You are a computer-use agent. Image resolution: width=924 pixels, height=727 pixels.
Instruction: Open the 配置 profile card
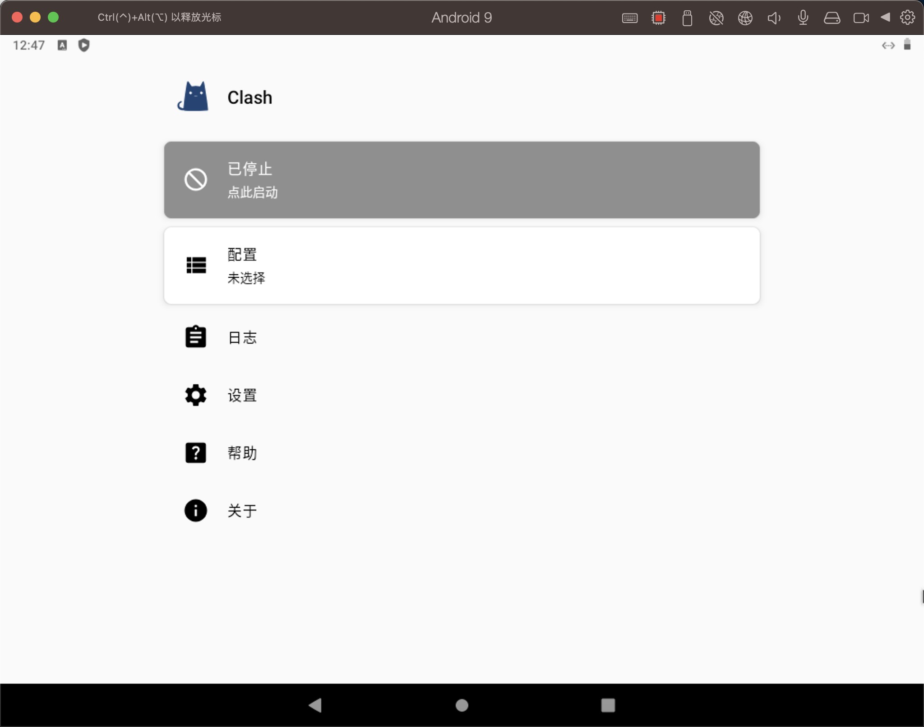coord(462,266)
